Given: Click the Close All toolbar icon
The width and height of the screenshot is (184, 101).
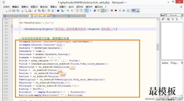Looking at the screenshot, I should click(x=26, y=11).
